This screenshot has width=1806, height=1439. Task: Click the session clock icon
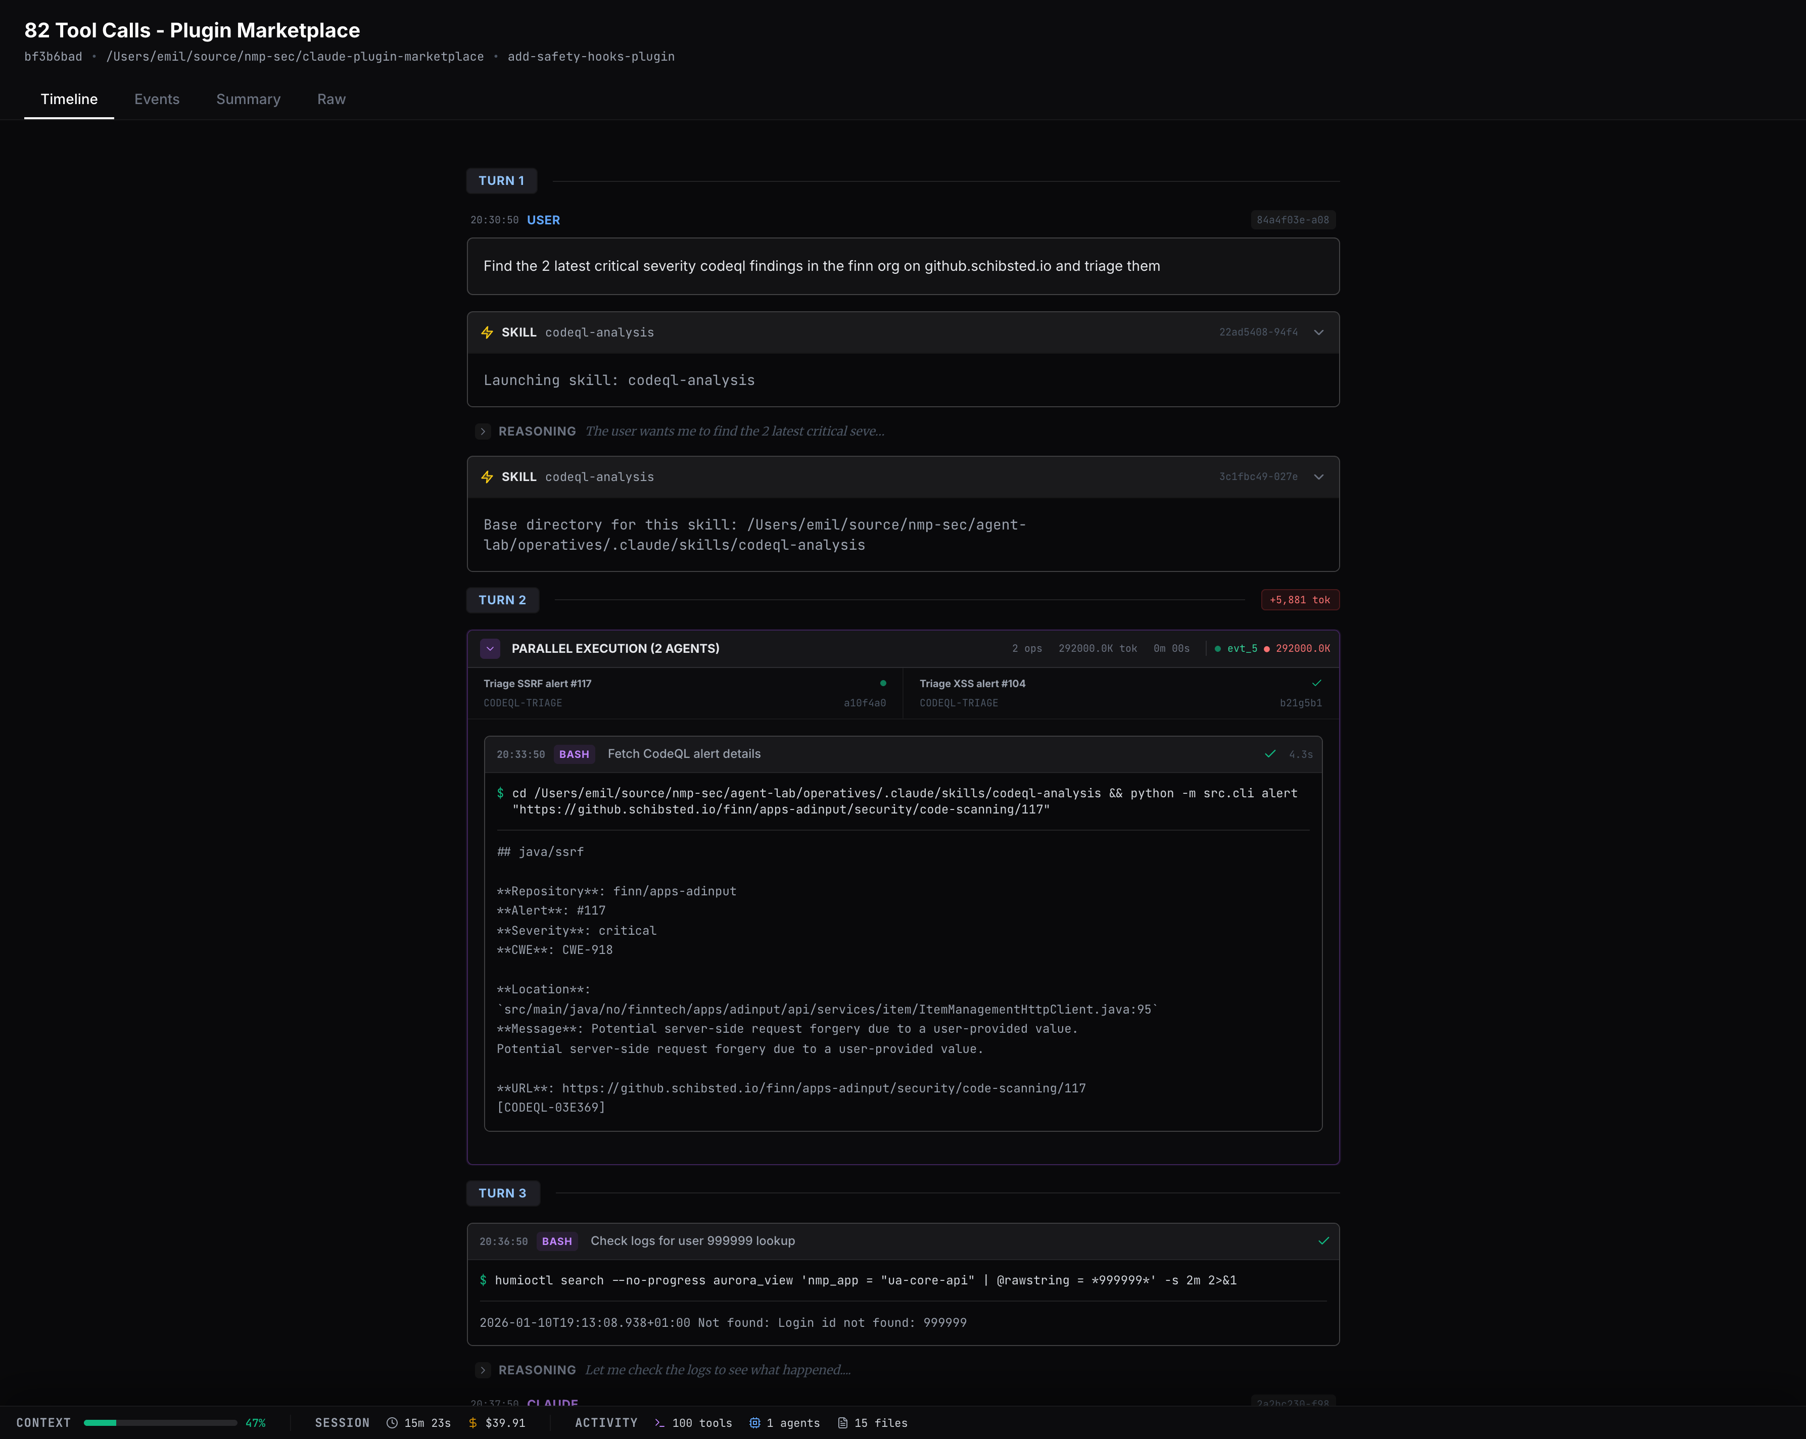[x=392, y=1423]
